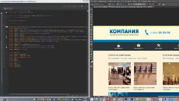The width and height of the screenshot is (179, 101).
Task: Select the Brush tool in Photoshop
Action: [x=91, y=27]
